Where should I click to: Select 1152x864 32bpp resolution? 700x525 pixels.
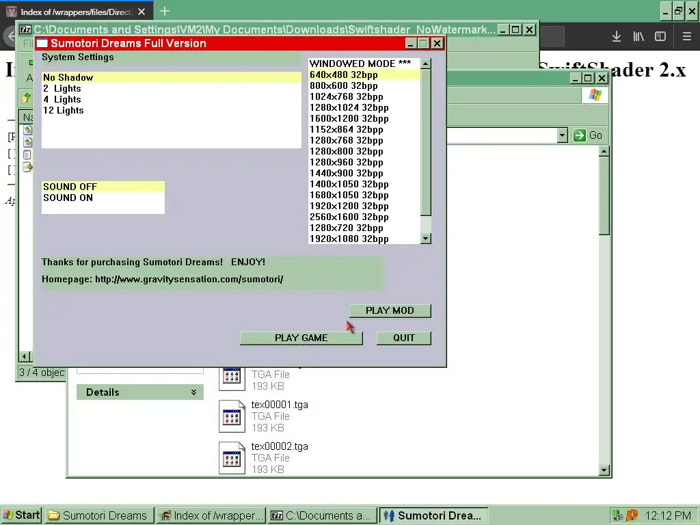(364, 129)
